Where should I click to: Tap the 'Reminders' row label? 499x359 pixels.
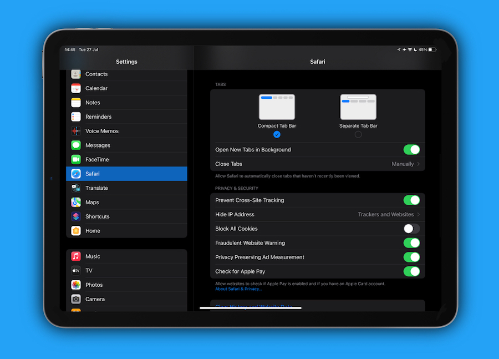tap(98, 117)
